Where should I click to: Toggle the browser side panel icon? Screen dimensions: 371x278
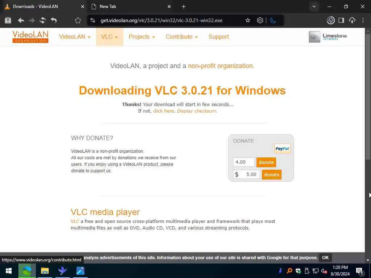(341, 20)
